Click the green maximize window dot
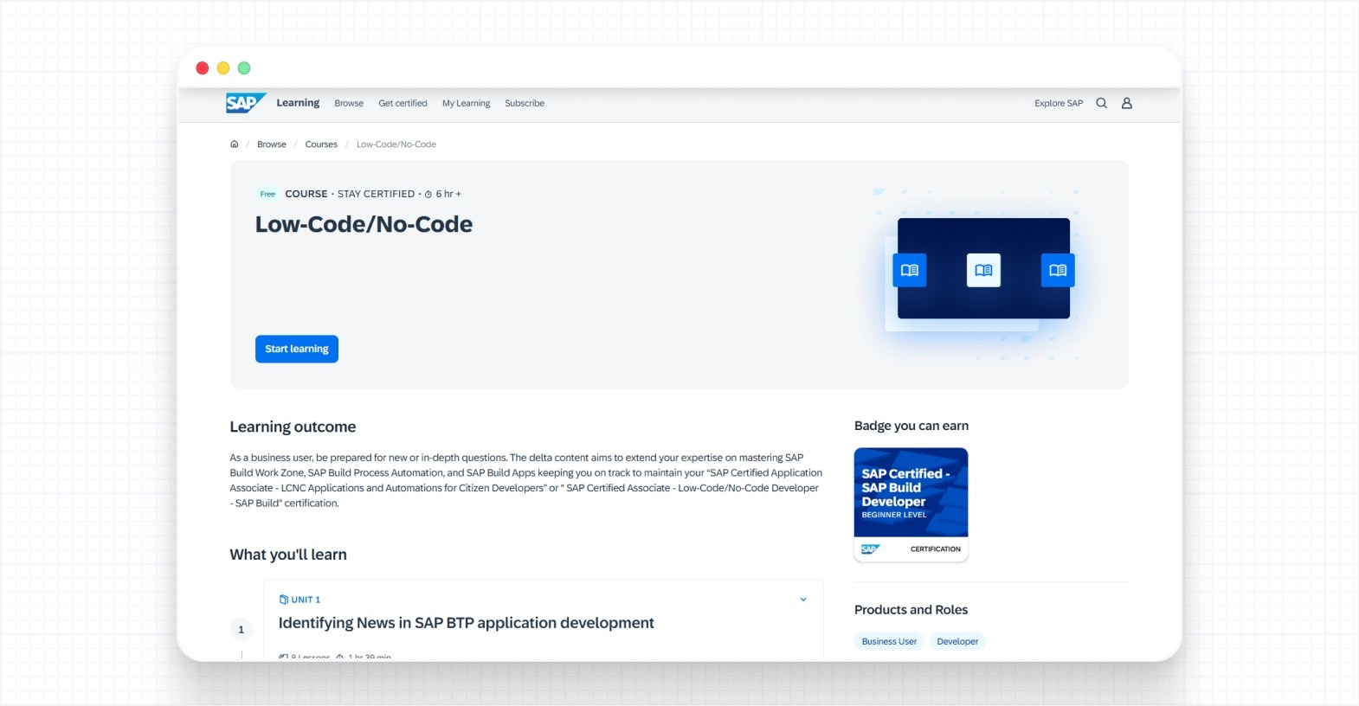1359x706 pixels. pyautogui.click(x=244, y=68)
